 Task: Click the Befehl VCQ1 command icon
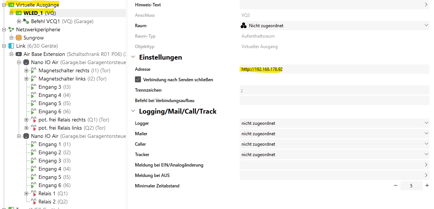[x=26, y=21]
